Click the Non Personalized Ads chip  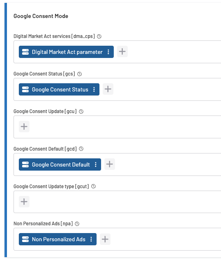coord(58,239)
